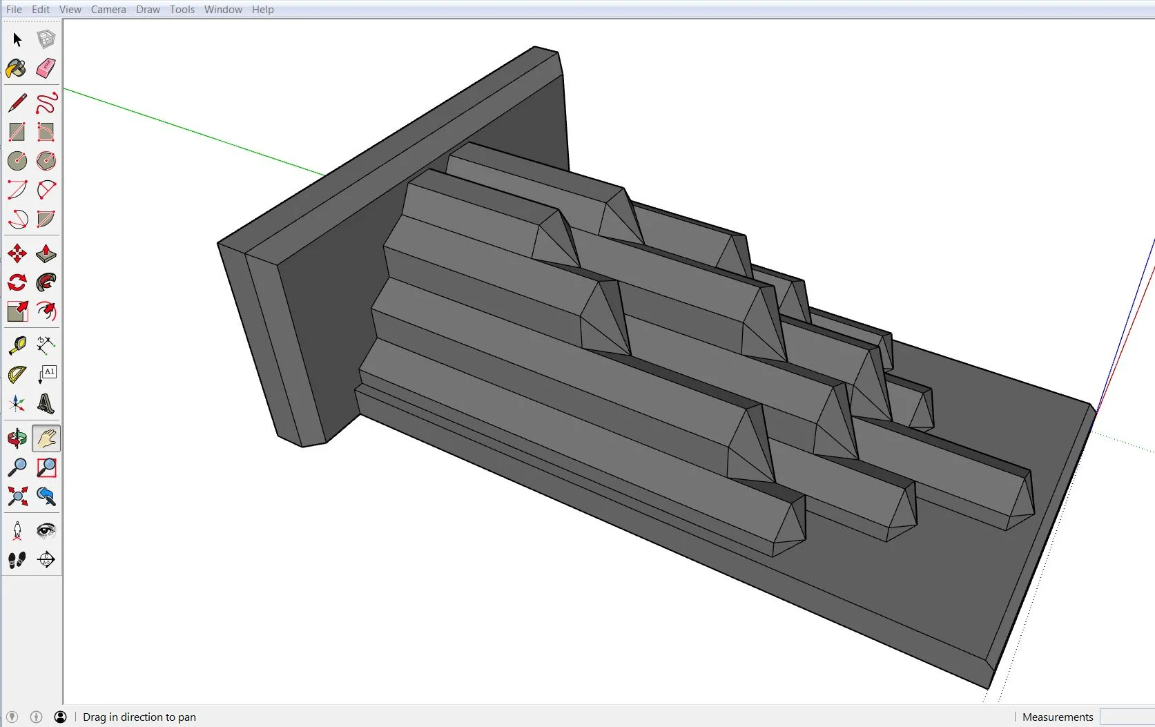Click the Text label tool
This screenshot has height=727, width=1155.
(x=46, y=374)
